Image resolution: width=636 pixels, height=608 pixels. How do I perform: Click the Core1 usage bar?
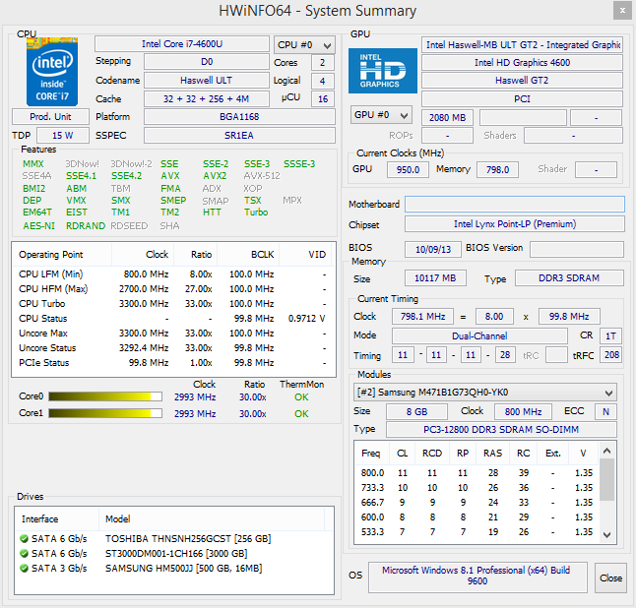coord(105,413)
